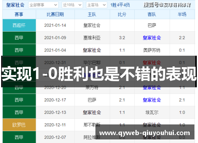Click the 2:1 full-time score in the 2020-12-17 row
The width and height of the screenshot is (198, 143).
pyautogui.click(x=122, y=100)
